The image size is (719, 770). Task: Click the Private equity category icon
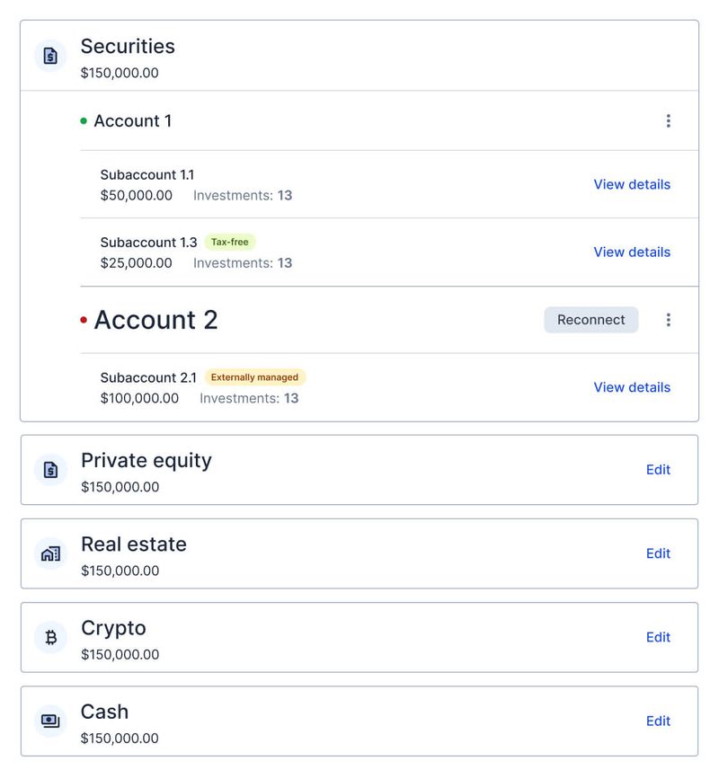[50, 470]
